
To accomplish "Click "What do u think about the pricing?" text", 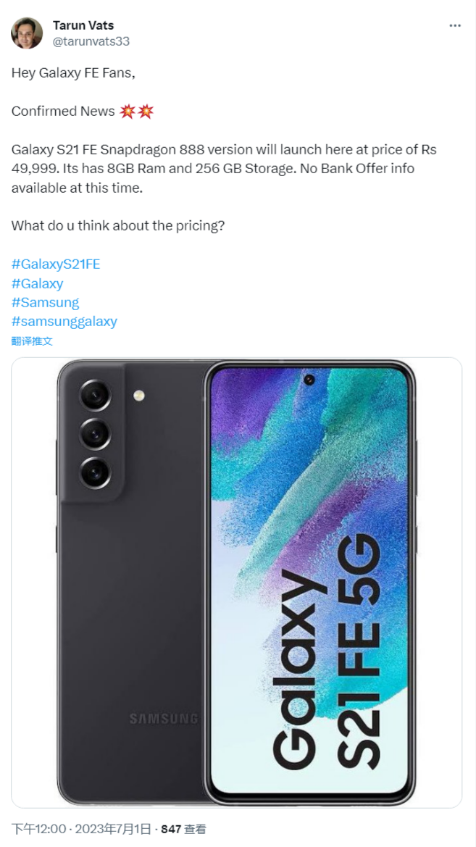I will [x=118, y=225].
